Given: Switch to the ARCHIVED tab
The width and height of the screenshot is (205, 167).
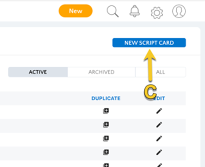Looking at the screenshot, I should [102, 72].
